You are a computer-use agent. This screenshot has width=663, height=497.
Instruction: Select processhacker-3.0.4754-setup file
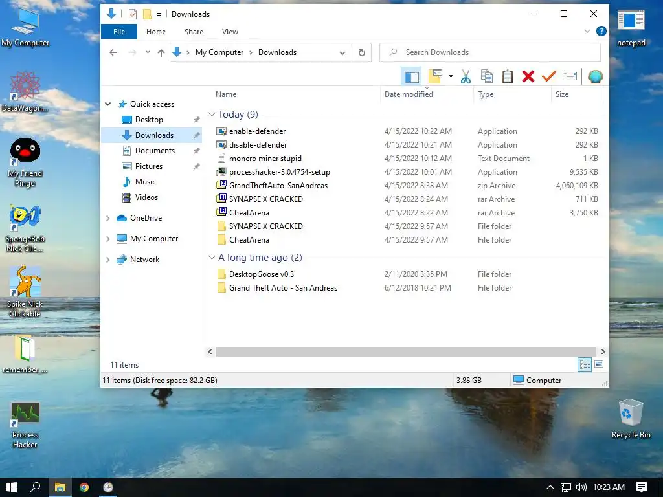tap(280, 172)
